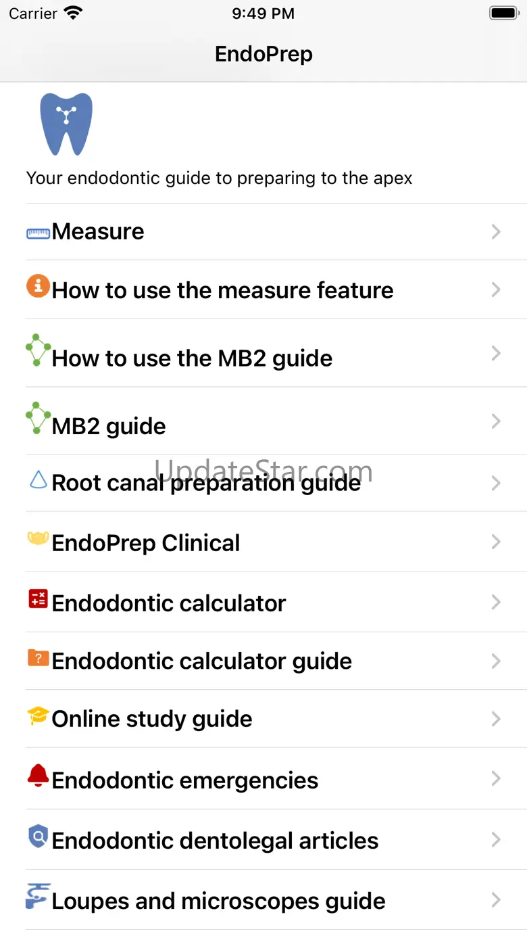The image size is (527, 938).
Task: Open the Online study guide link
Action: click(152, 719)
